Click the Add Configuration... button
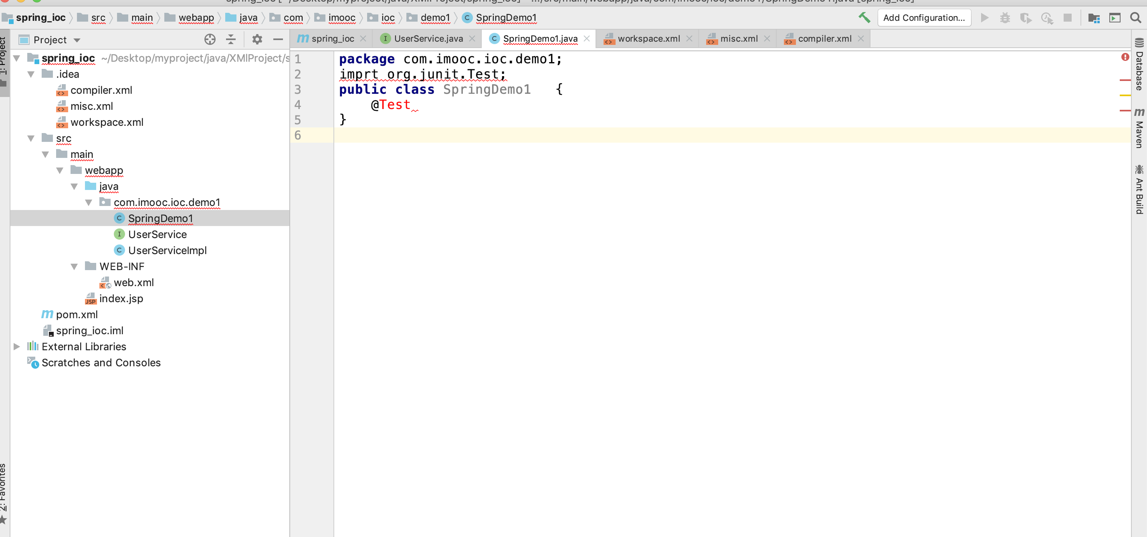The image size is (1147, 537). [924, 18]
